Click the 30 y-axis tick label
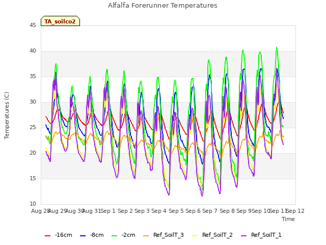Viewport: 326px width, 245px height. pos(33,102)
